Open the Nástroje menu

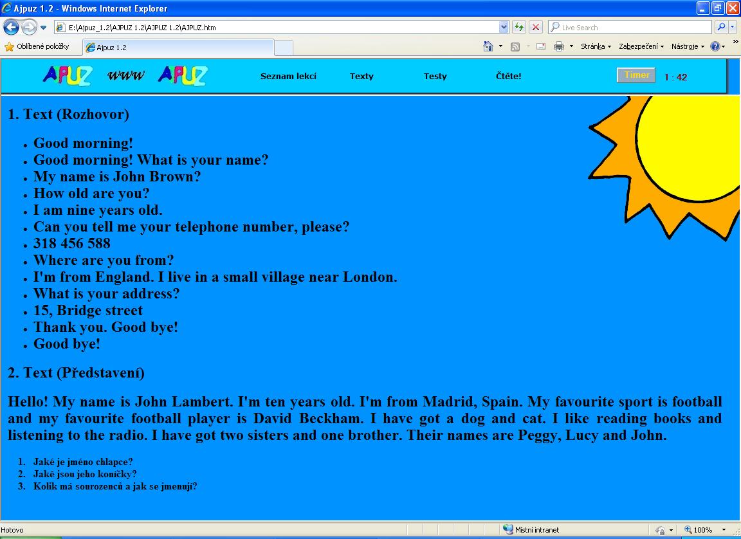(688, 46)
